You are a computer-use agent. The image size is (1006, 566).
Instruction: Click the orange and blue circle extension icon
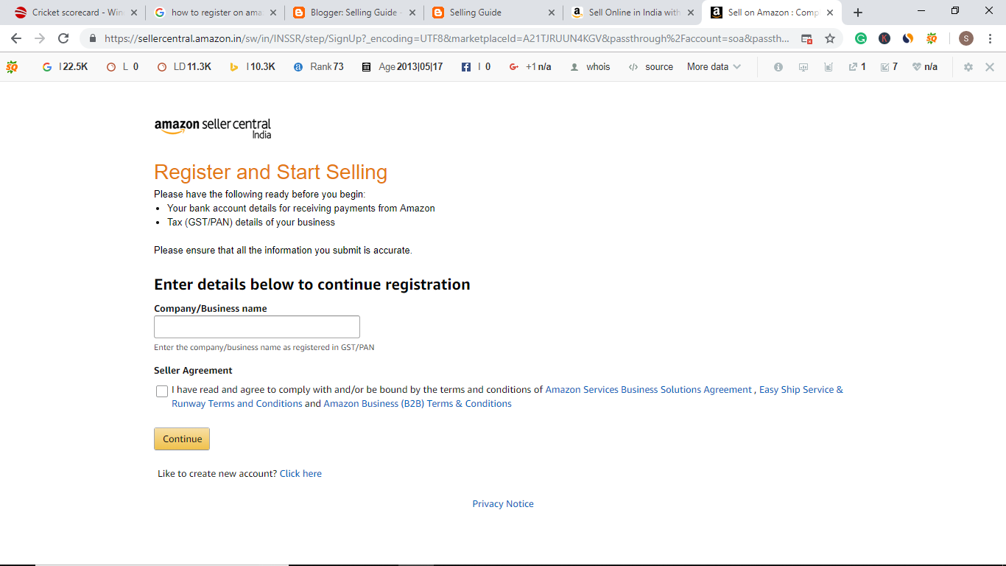908,38
